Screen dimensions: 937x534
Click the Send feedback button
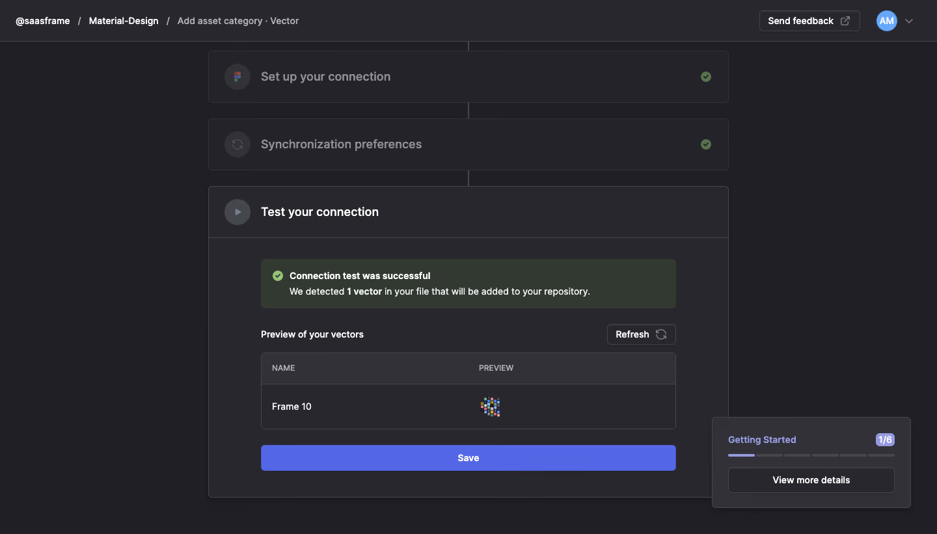pyautogui.click(x=809, y=21)
